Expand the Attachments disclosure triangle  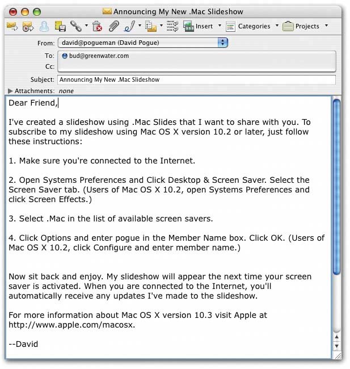(10, 91)
